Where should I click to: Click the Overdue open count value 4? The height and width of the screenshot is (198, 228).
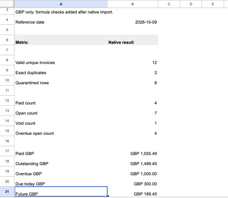tap(133, 131)
